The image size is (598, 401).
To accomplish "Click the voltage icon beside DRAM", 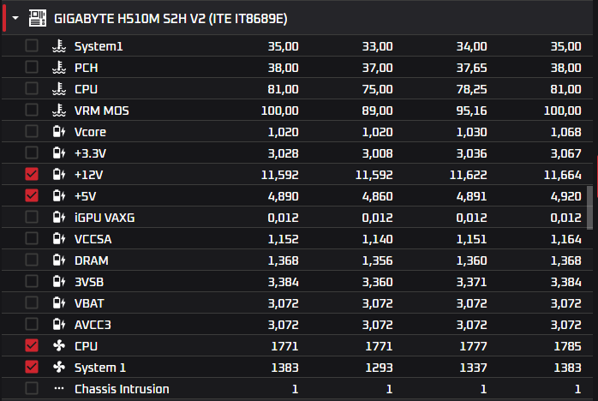I will (x=59, y=260).
